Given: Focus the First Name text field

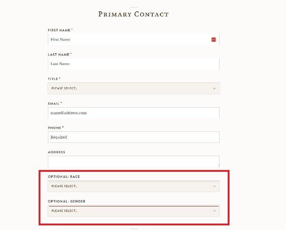Looking at the screenshot, I should [x=129, y=40].
